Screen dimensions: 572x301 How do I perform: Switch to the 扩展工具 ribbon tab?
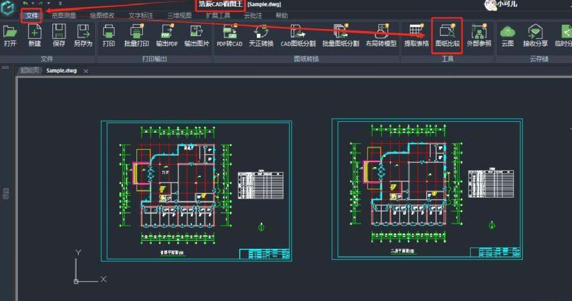218,16
